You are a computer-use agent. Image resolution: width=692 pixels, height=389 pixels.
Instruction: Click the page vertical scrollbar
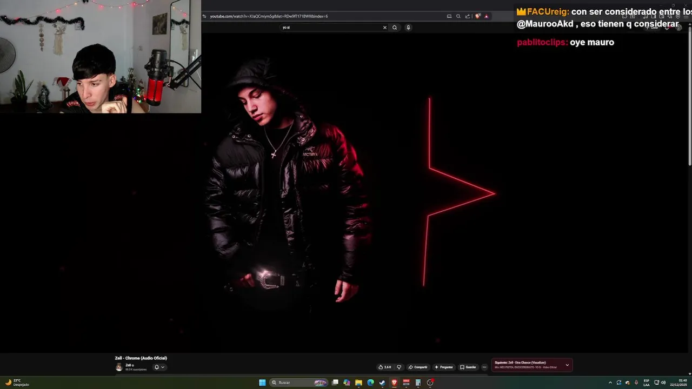(x=690, y=97)
